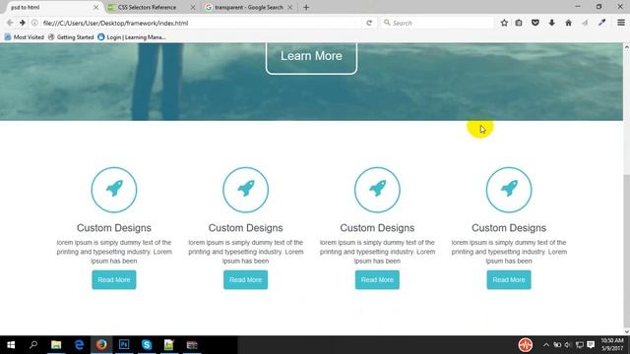Click Read More in the second card

click(245, 279)
